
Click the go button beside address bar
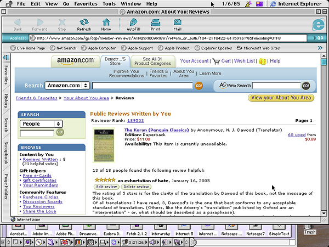point(318,38)
